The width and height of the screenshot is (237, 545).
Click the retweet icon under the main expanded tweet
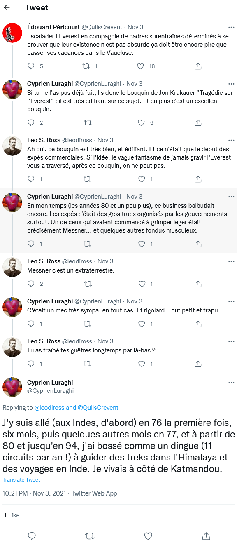[x=89, y=536]
